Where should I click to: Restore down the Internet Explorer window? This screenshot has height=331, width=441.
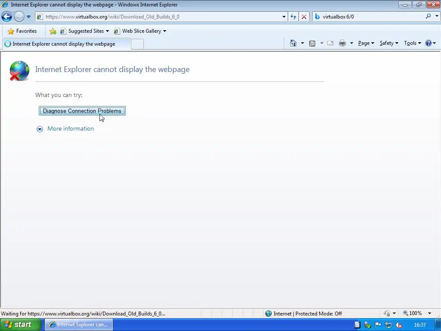click(x=419, y=4)
